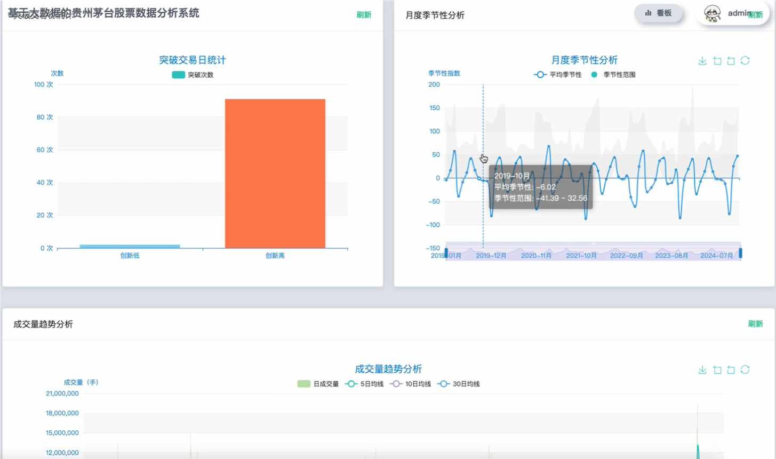776x459 pixels.
Task: Click the 21,000,000 axis value
Action: 62,394
